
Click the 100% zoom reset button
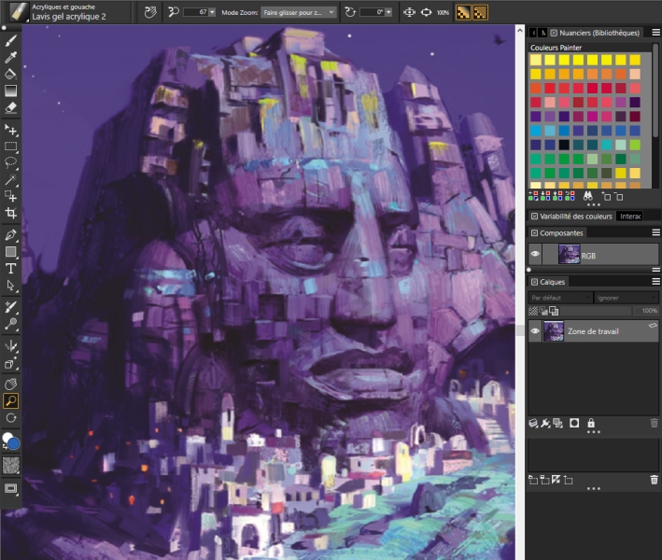click(x=443, y=12)
